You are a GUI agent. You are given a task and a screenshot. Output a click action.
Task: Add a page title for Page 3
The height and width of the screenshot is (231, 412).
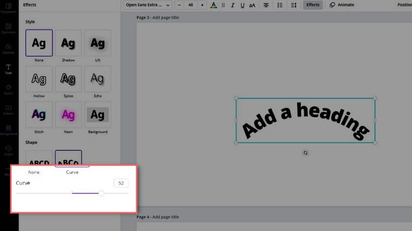click(166, 18)
